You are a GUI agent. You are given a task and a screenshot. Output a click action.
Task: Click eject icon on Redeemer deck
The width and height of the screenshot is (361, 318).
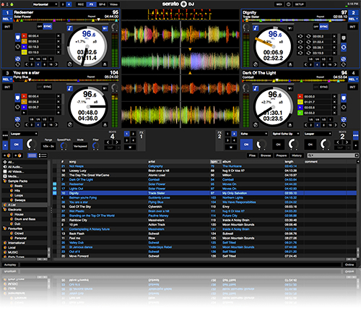click(x=105, y=64)
